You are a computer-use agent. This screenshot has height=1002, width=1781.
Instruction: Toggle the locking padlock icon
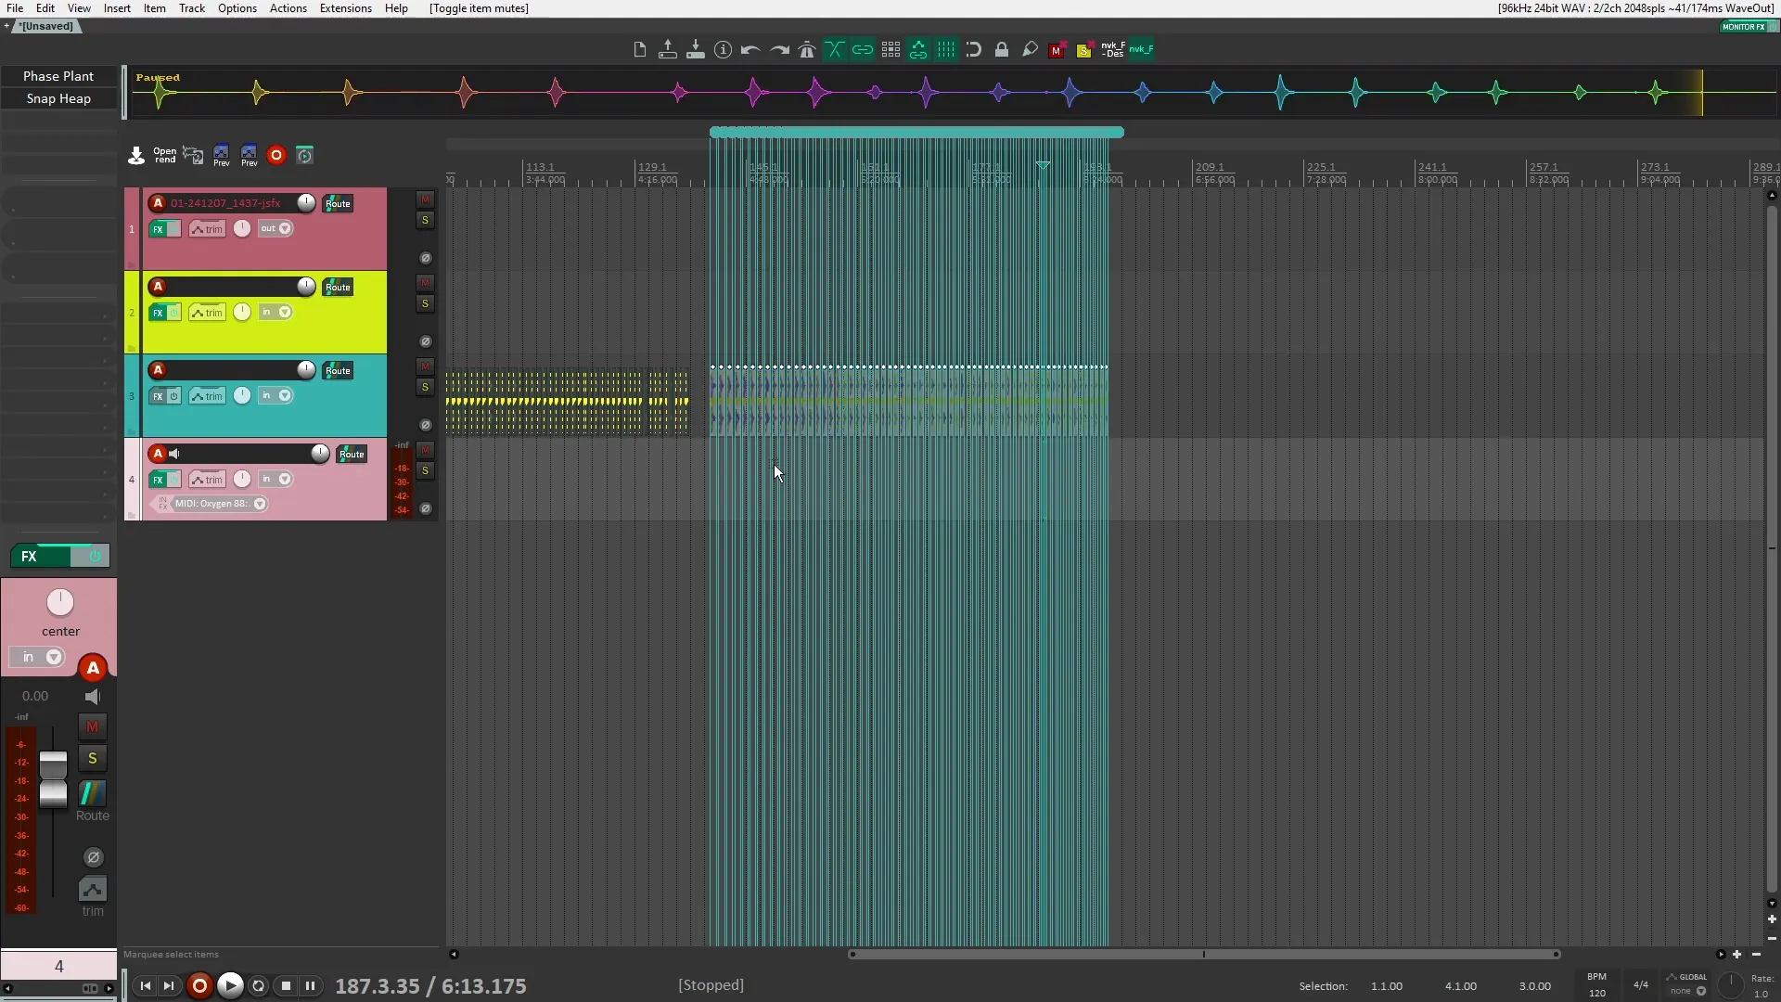click(x=1002, y=50)
